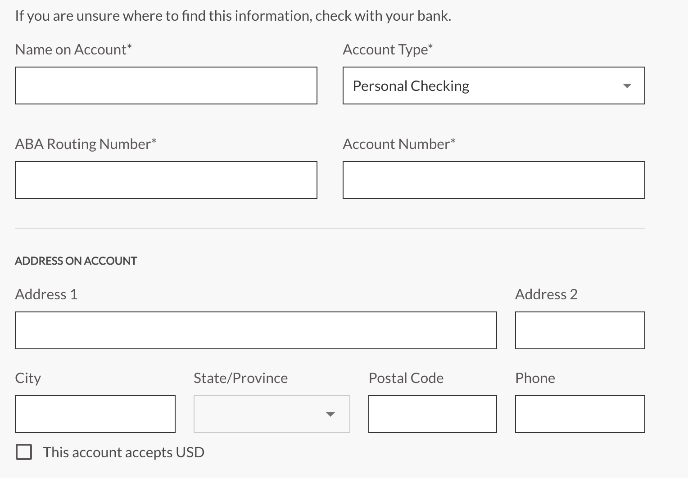Focus the ABA Routing Number field

[166, 180]
